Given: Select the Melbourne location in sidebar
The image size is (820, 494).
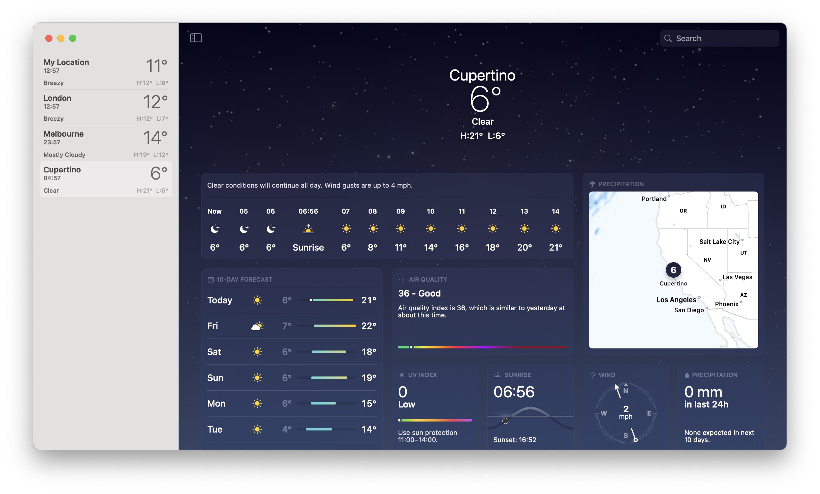Looking at the screenshot, I should (106, 143).
